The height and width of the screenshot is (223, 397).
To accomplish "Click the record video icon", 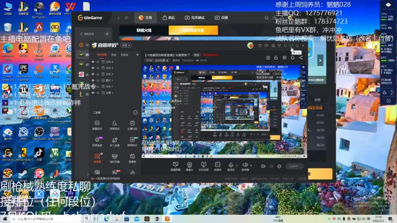I will click(264, 166).
